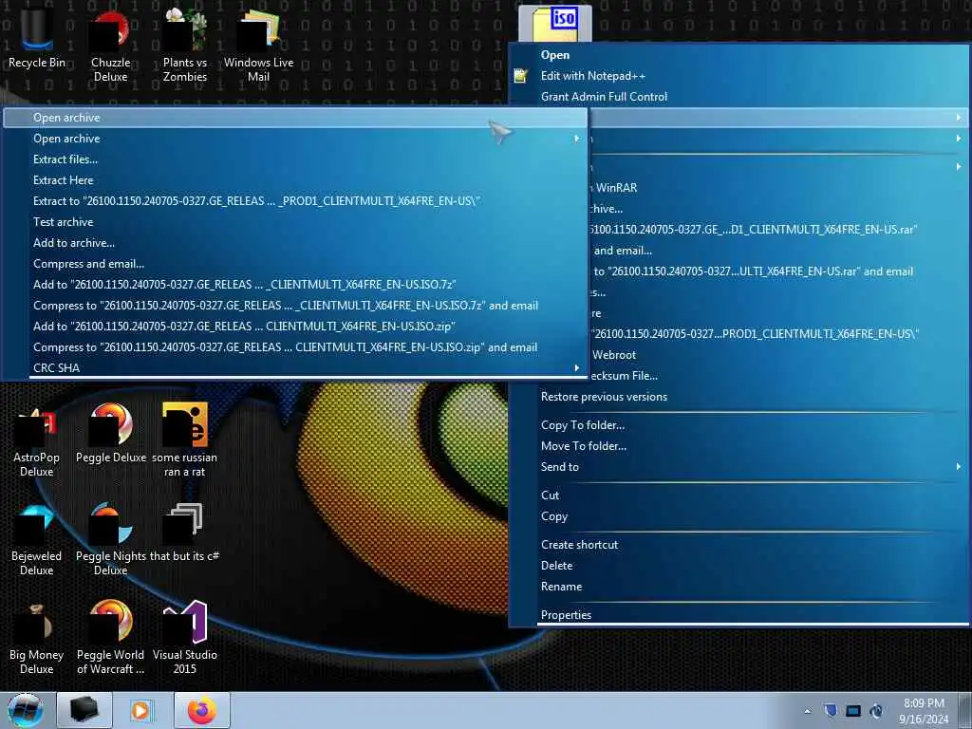The width and height of the screenshot is (972, 729).
Task: Expand the Open archive submenu arrow
Action: [x=576, y=139]
